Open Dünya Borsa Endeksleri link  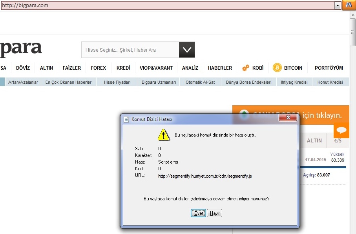pos(249,82)
